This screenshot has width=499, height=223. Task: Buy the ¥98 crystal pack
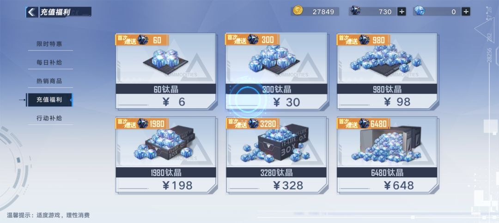point(387,71)
